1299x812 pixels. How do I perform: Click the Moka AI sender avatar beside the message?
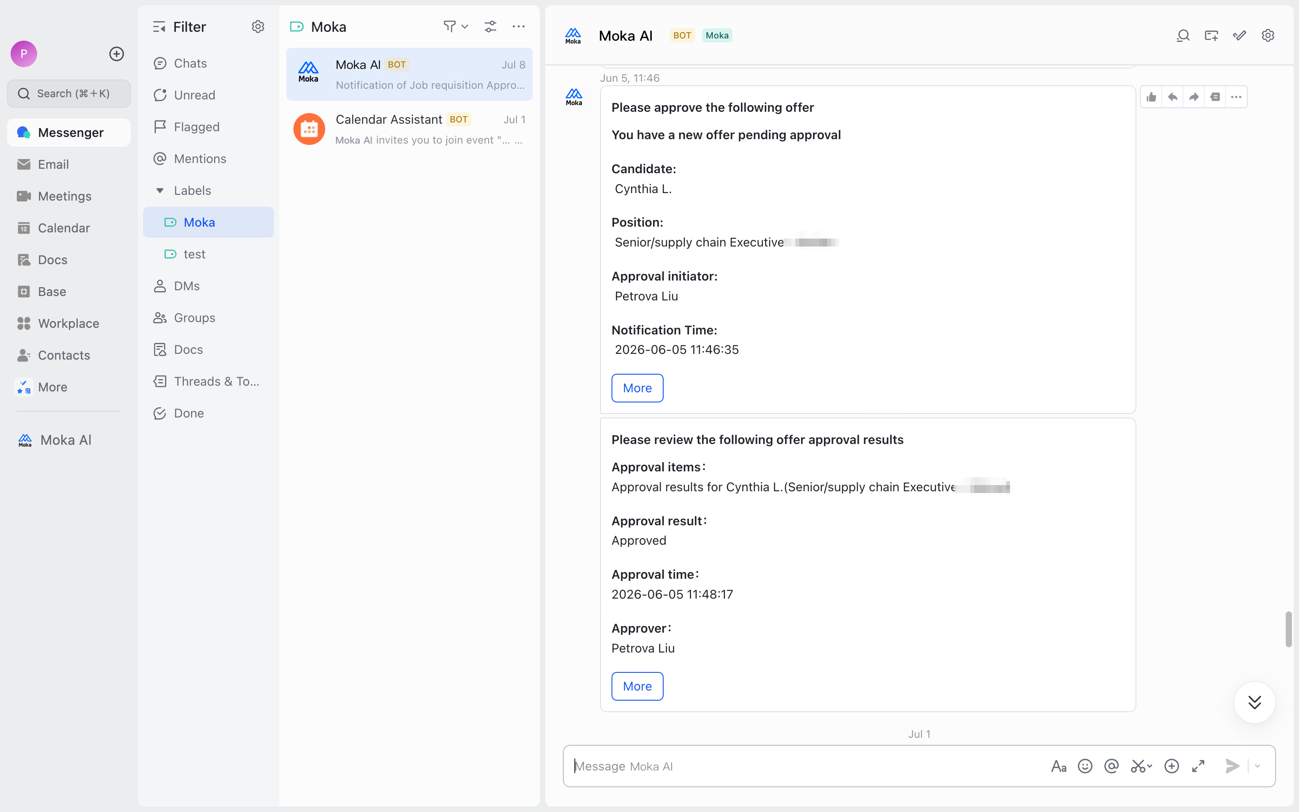click(x=574, y=97)
